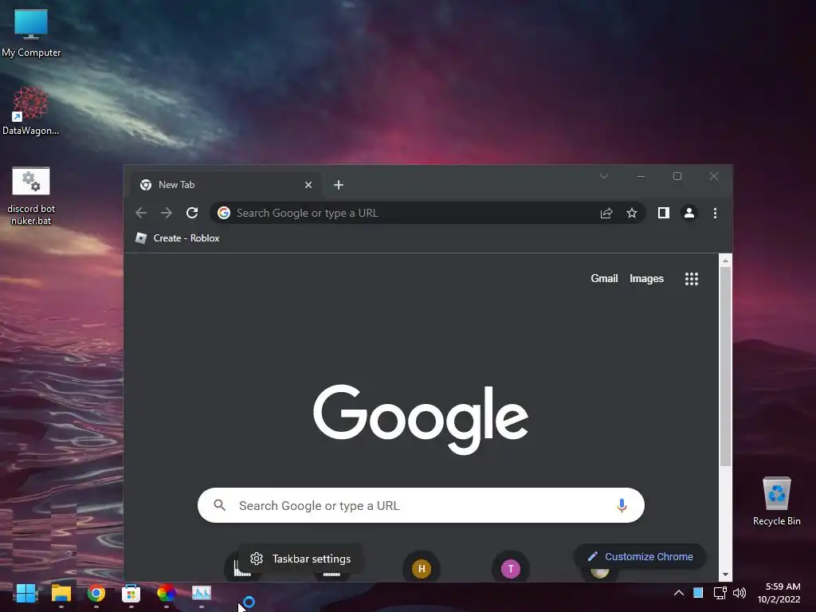Open Google apps grid
816x612 pixels.
point(692,279)
